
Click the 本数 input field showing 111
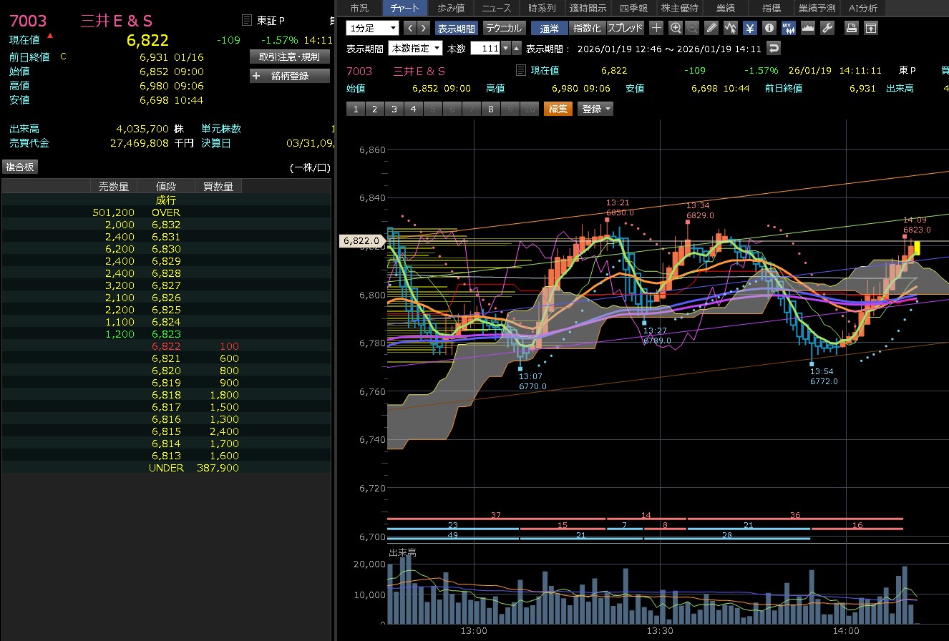(x=486, y=48)
